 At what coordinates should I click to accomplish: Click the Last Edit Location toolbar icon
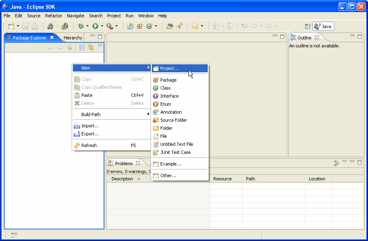pyautogui.click(x=245, y=26)
